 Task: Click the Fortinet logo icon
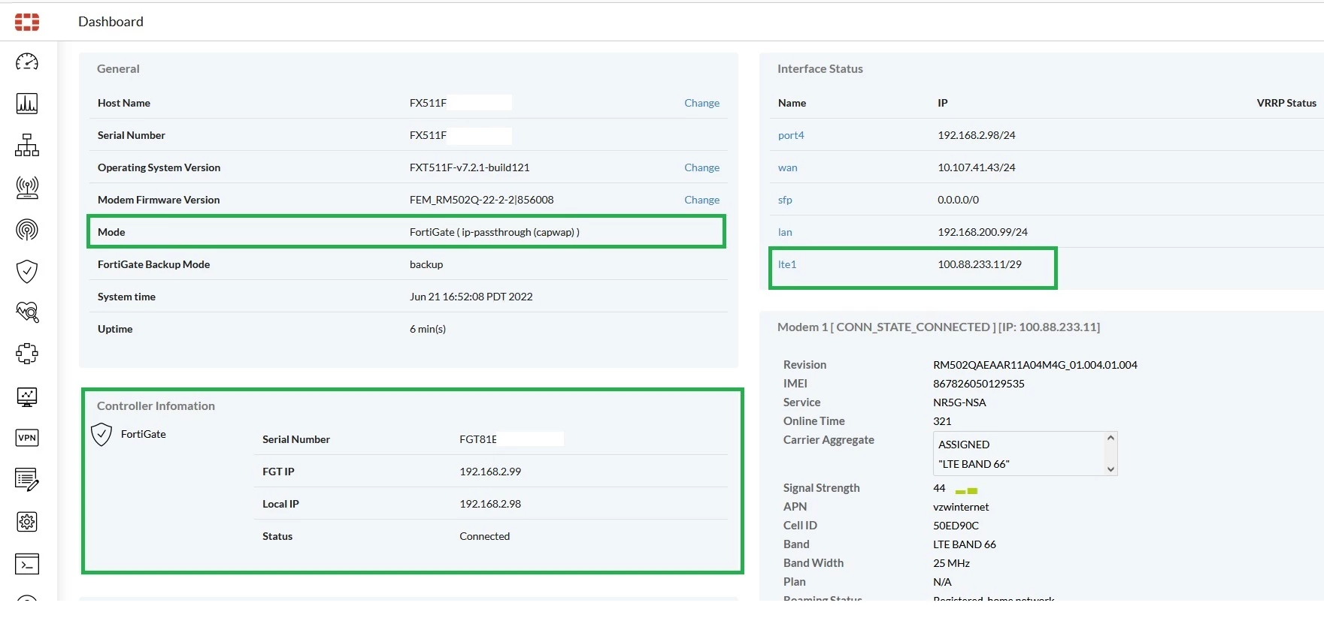[27, 22]
